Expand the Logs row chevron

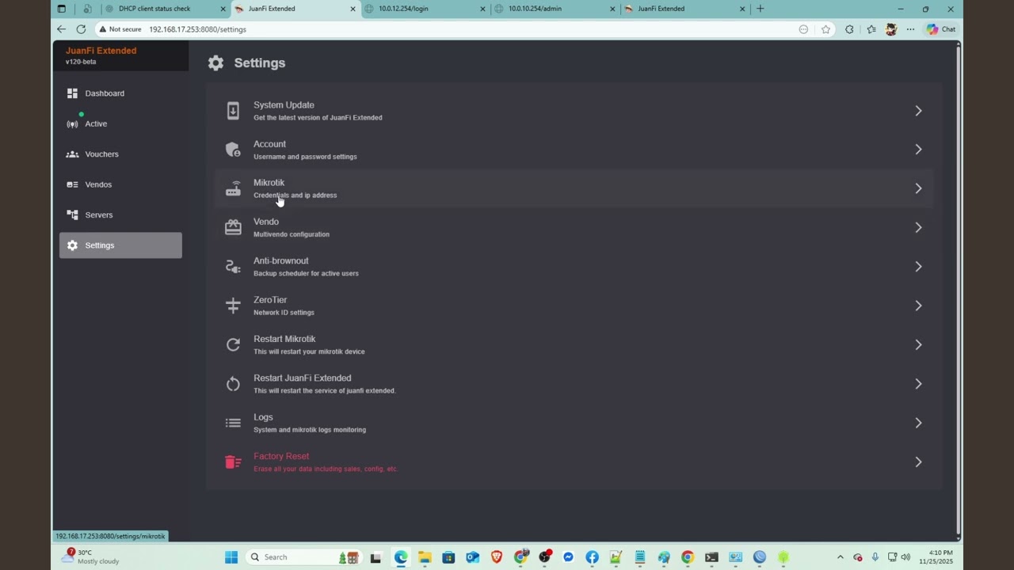(918, 423)
